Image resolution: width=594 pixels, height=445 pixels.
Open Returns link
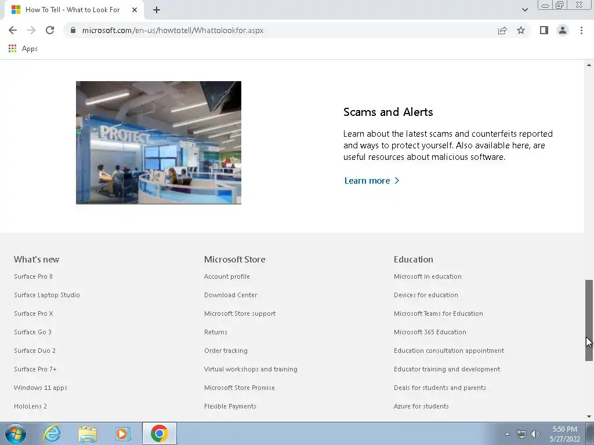216,332
